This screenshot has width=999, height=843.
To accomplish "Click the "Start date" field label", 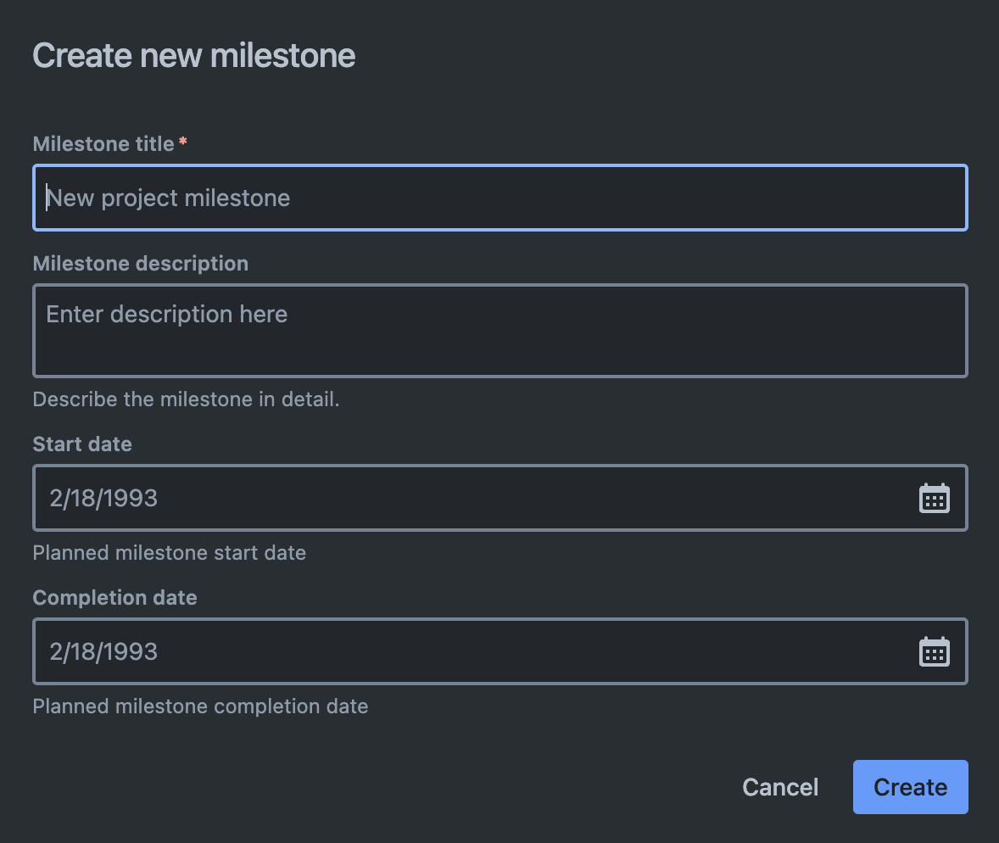I will coord(82,444).
